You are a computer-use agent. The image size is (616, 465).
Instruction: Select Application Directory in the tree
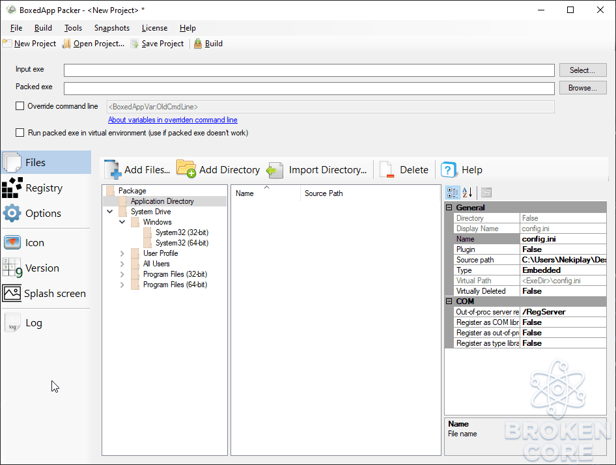click(162, 201)
